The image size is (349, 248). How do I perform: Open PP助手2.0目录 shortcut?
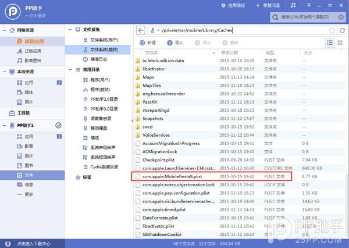point(98,99)
